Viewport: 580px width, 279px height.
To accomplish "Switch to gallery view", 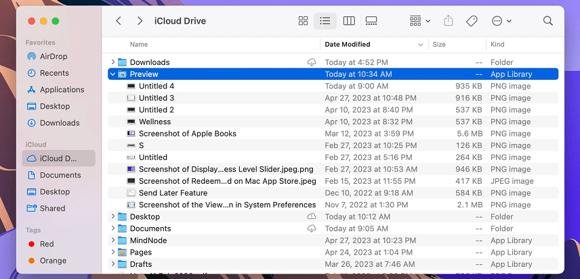I will coord(371,21).
